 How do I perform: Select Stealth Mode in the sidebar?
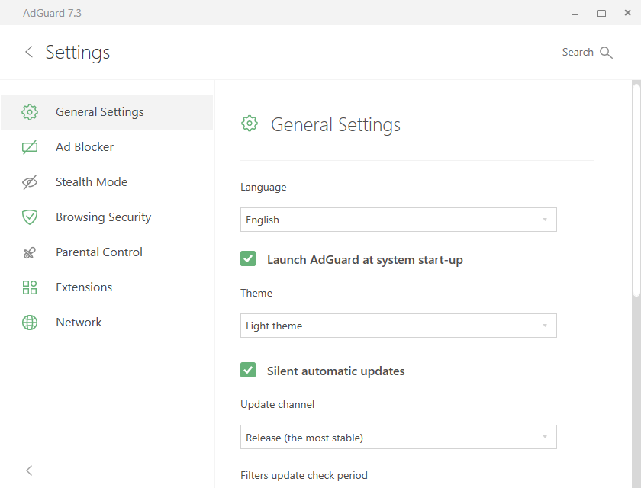[92, 182]
